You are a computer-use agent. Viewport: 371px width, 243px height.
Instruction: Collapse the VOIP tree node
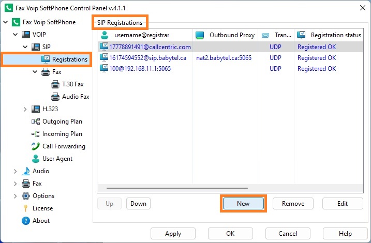16,35
